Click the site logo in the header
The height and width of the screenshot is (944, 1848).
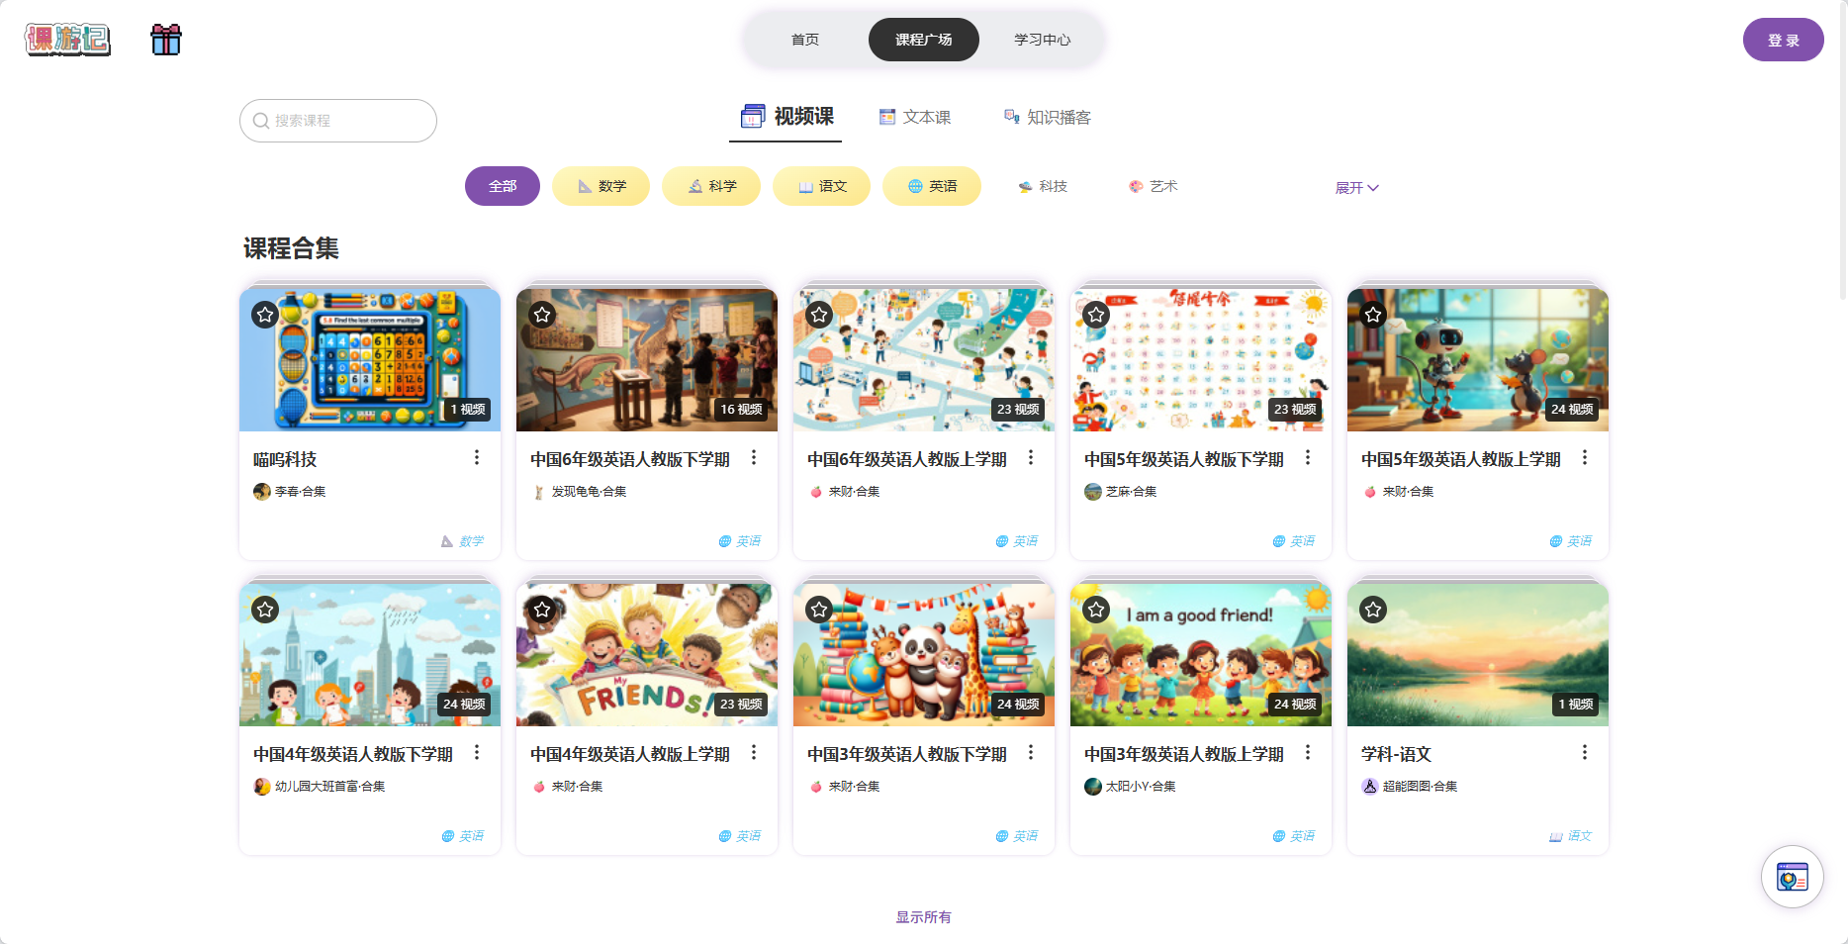[x=67, y=40]
